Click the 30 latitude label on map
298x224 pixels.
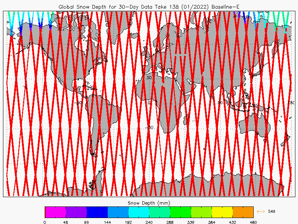click(149, 78)
